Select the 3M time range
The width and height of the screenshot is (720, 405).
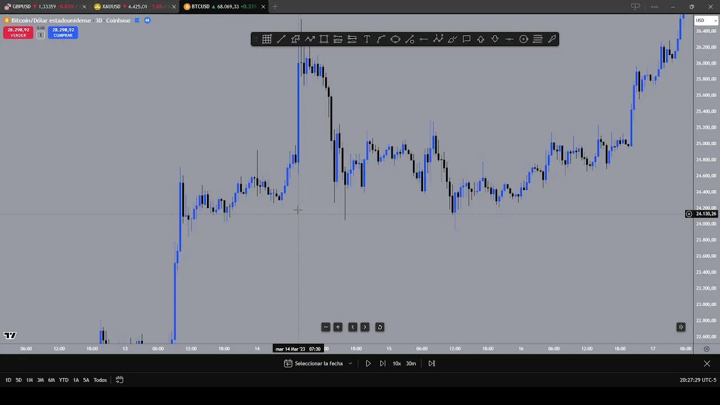tap(40, 380)
